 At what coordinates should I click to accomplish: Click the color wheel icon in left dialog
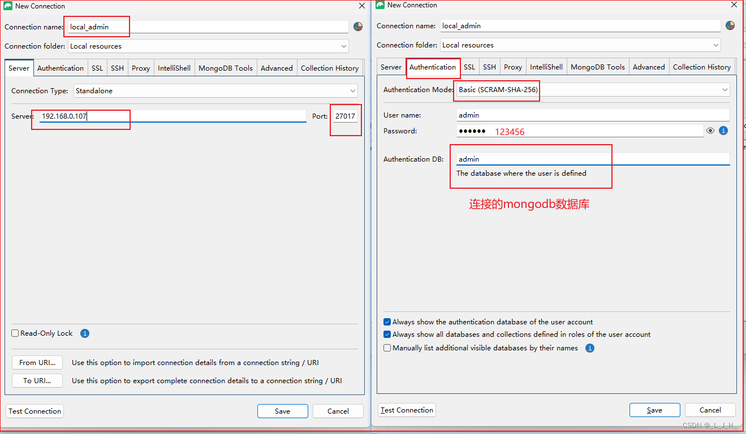357,27
